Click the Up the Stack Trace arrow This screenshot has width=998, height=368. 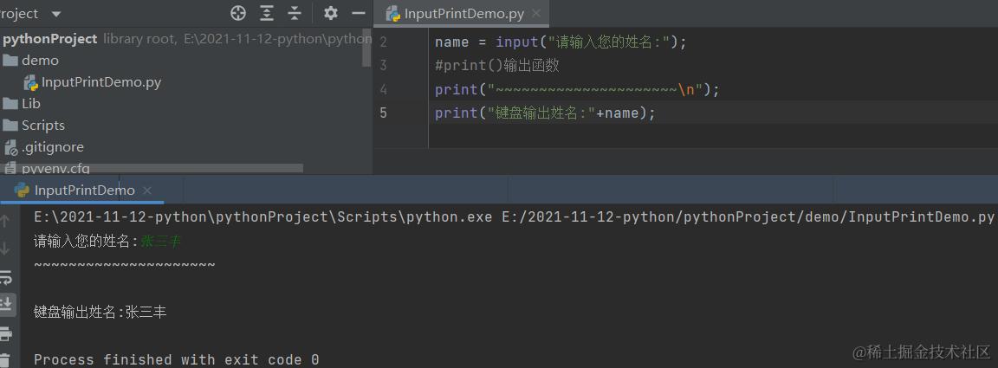tap(6, 221)
